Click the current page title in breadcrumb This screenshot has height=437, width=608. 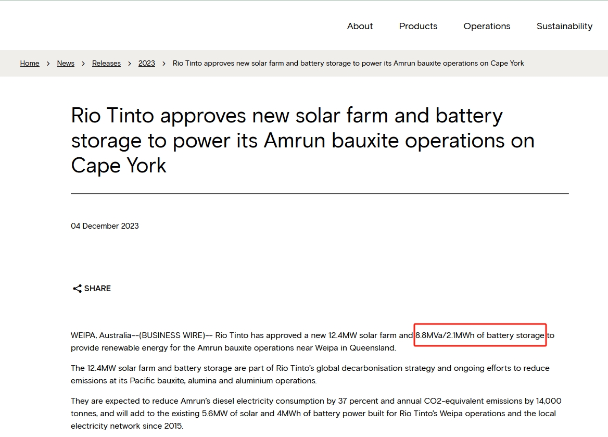click(x=348, y=63)
